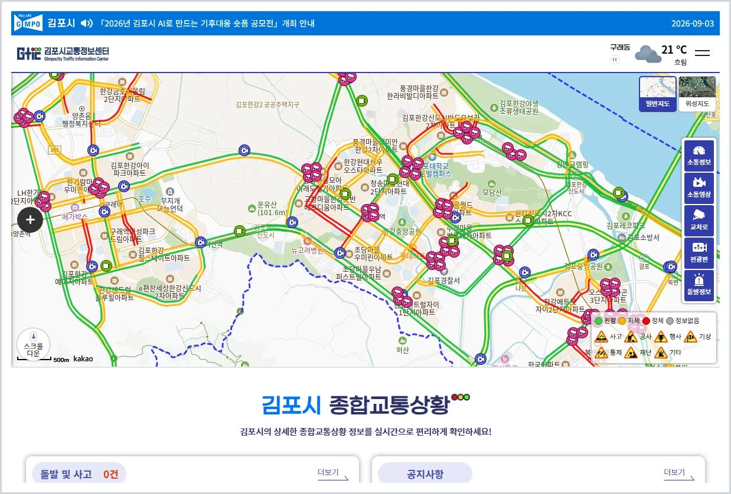The width and height of the screenshot is (731, 494).
Task: Click the 2026-09-03 date text
Action: pyautogui.click(x=693, y=24)
